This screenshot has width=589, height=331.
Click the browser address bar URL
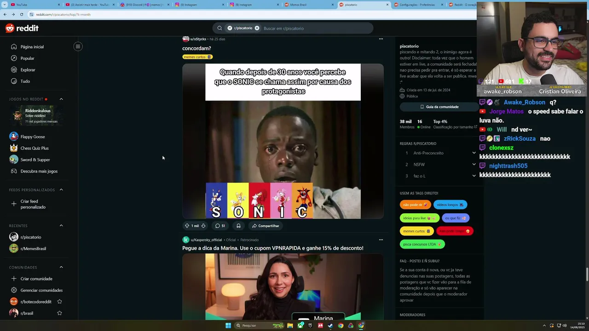[63, 14]
